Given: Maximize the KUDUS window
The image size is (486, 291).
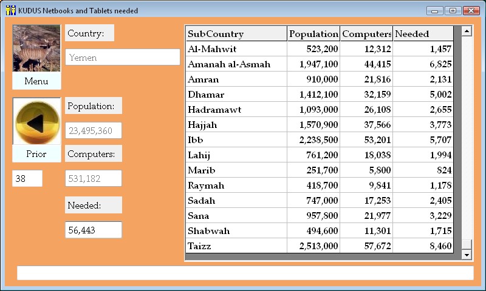Looking at the screenshot, I should click(x=453, y=10).
